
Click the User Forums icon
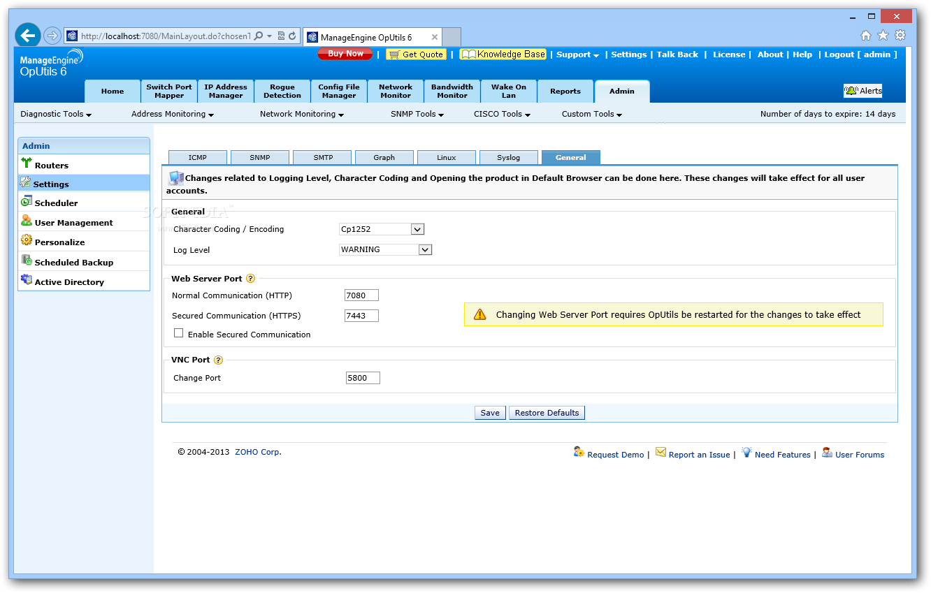click(x=827, y=453)
